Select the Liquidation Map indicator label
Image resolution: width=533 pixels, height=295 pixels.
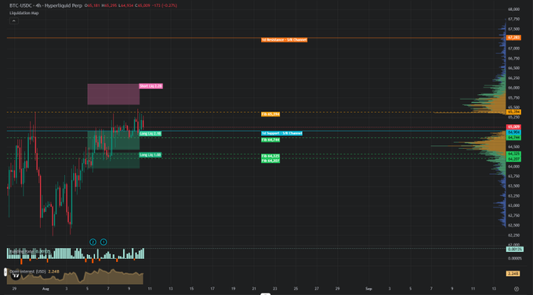[24, 13]
